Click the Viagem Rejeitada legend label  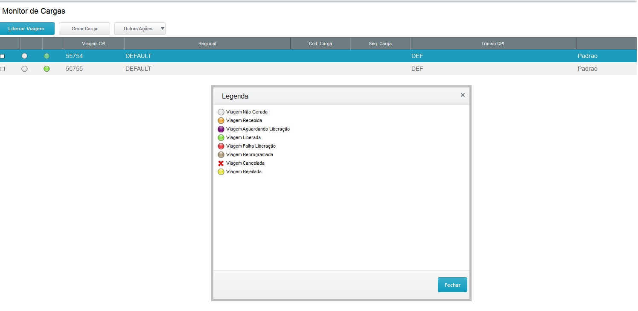coord(244,171)
